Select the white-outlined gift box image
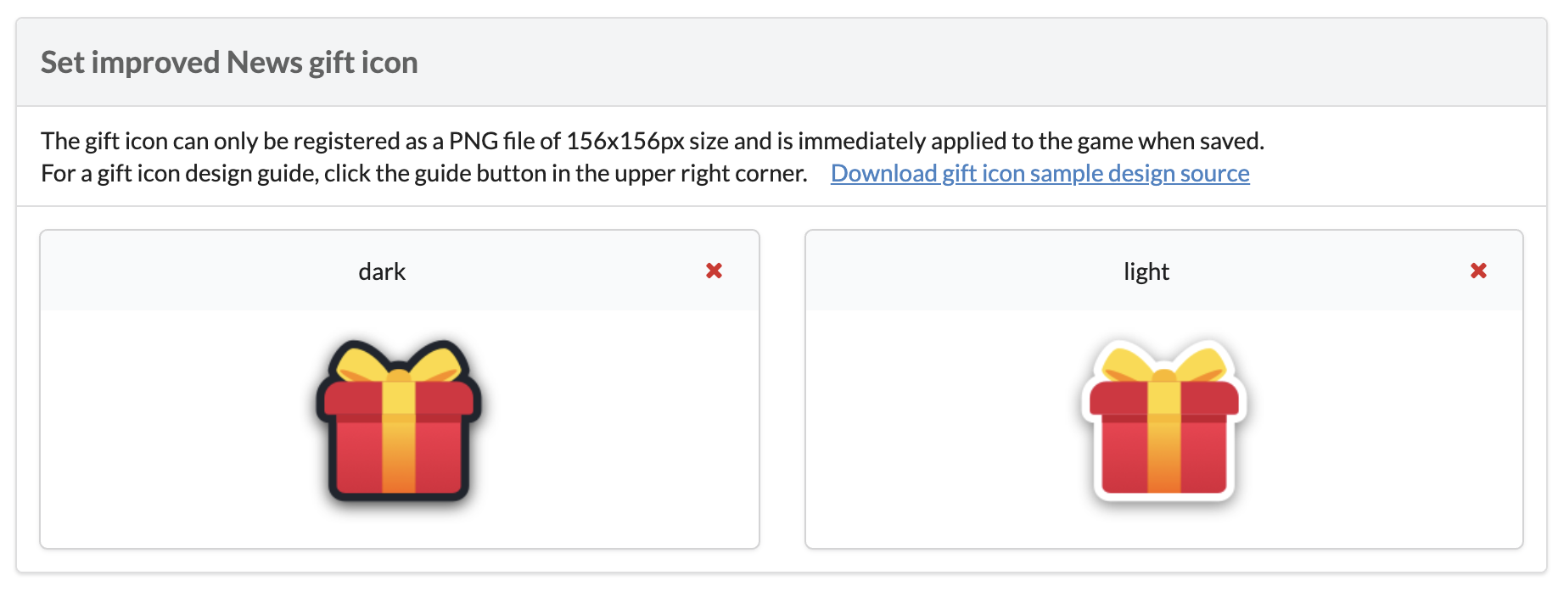 point(1163,420)
